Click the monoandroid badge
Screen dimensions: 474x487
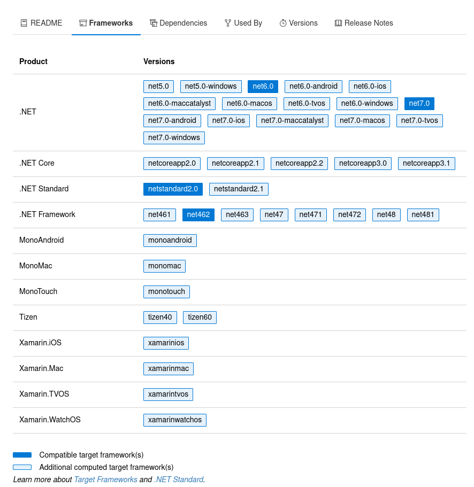click(x=170, y=241)
